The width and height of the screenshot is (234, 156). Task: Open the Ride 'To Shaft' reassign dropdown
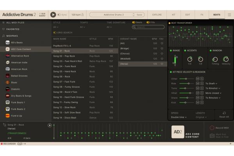click(211, 83)
